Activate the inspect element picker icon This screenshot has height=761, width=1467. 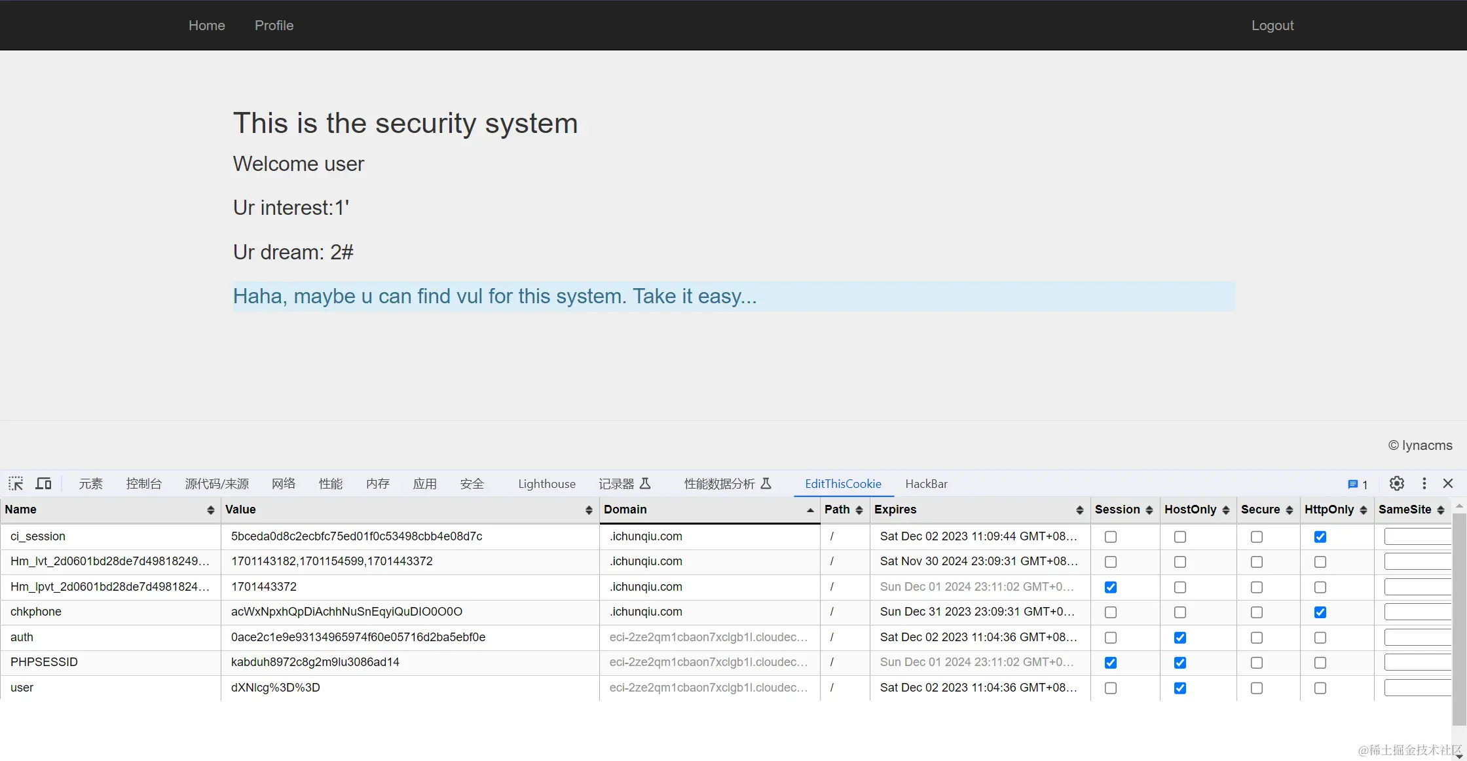[x=16, y=484]
